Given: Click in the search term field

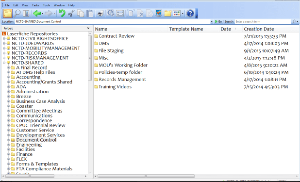Looking at the screenshot, I should 263,22.
